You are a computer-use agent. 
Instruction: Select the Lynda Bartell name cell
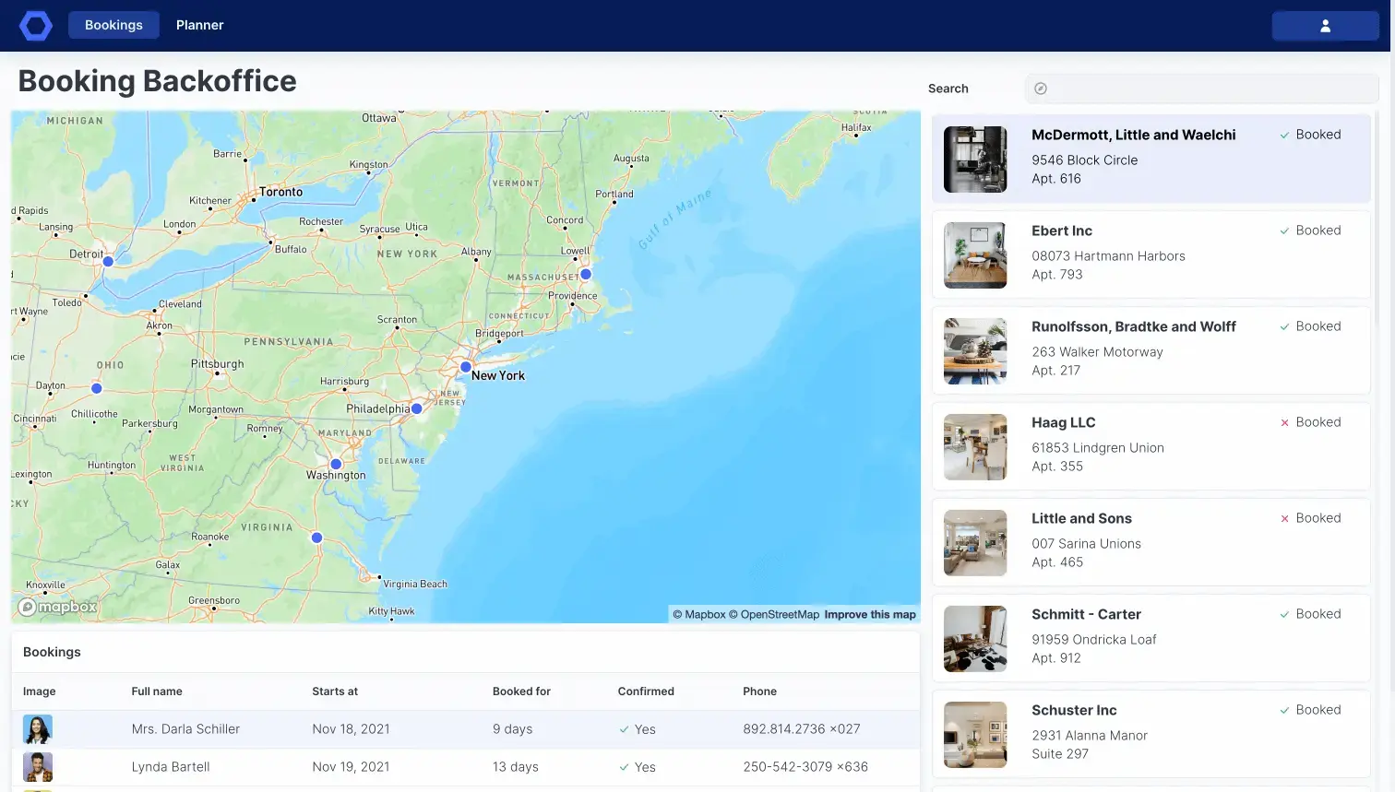(x=171, y=767)
